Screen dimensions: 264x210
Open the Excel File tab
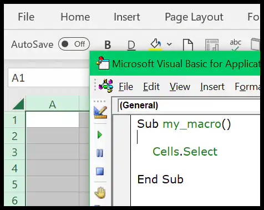coord(26,17)
